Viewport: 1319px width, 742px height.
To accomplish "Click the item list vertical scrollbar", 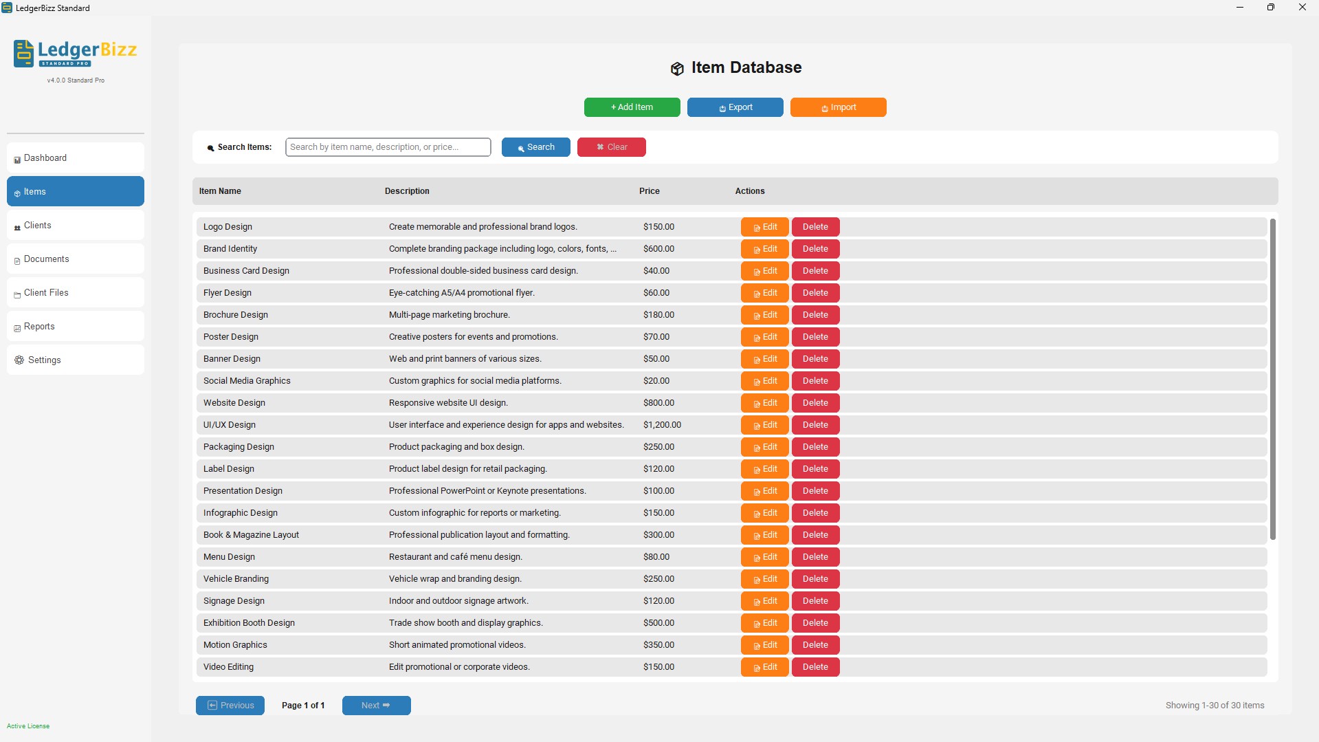I will pos(1272,379).
